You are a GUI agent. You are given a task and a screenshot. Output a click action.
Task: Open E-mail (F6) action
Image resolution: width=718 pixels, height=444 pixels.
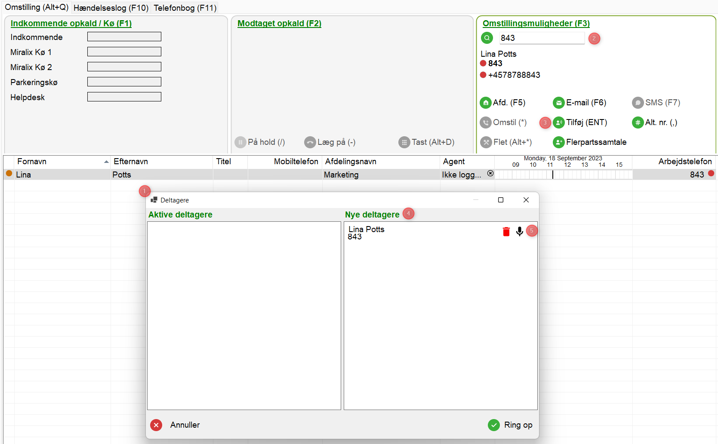tap(558, 103)
